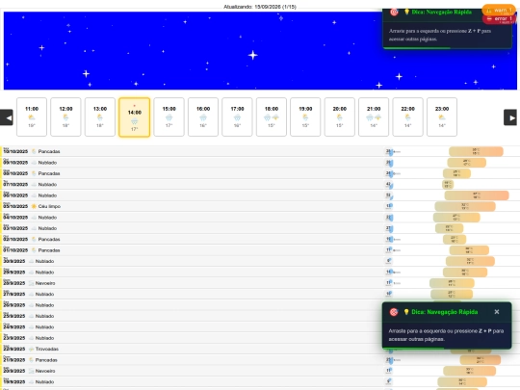Click the rain and sun icons in the 18:00 card
Screen dimensions: 520x390
click(272, 117)
